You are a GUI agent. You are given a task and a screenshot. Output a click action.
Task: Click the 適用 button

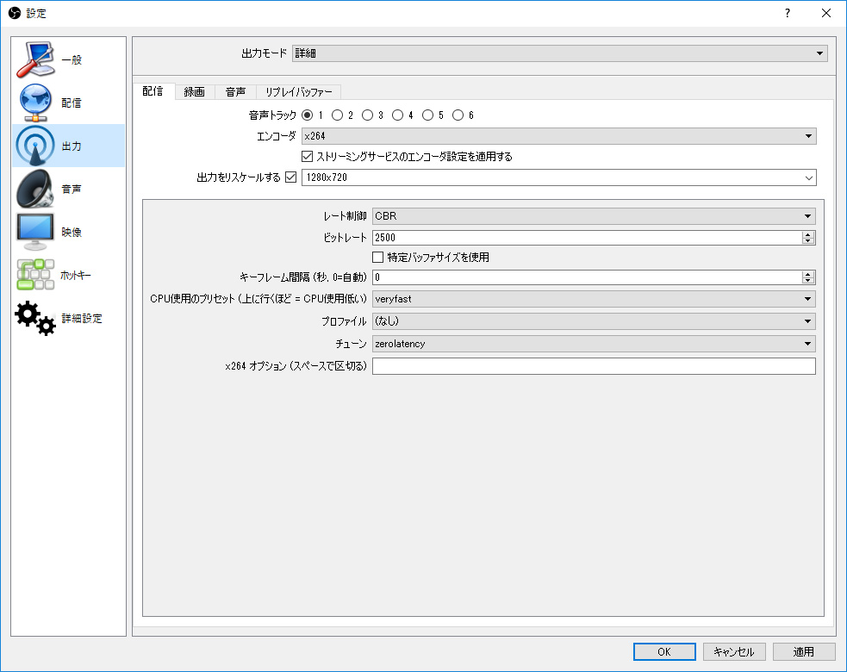(804, 651)
